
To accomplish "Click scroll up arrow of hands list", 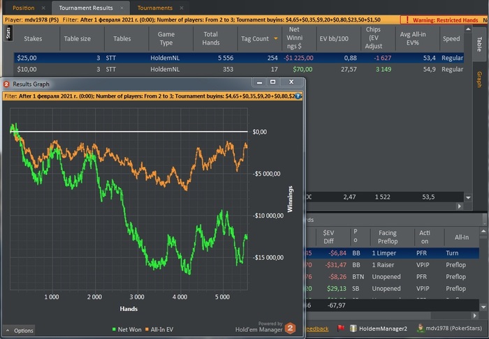I will 483,232.
